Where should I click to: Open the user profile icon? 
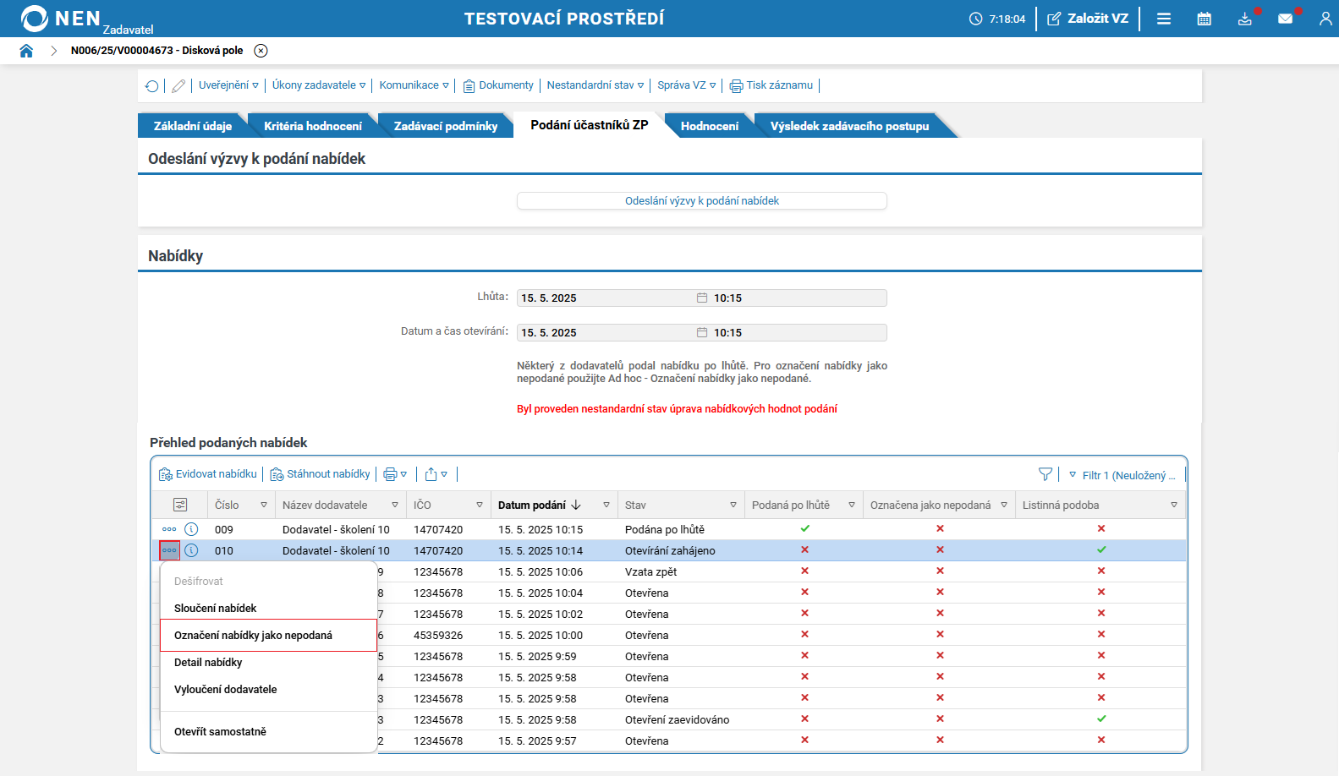click(1325, 19)
